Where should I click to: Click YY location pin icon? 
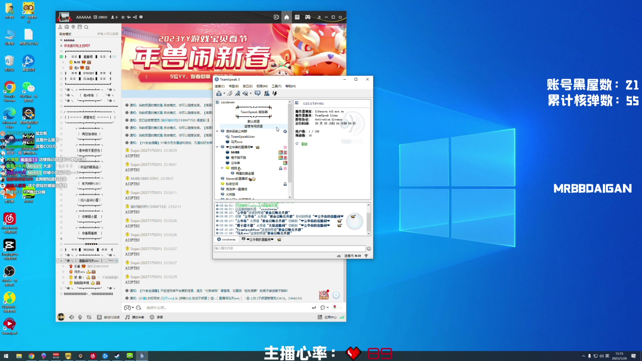73,27
